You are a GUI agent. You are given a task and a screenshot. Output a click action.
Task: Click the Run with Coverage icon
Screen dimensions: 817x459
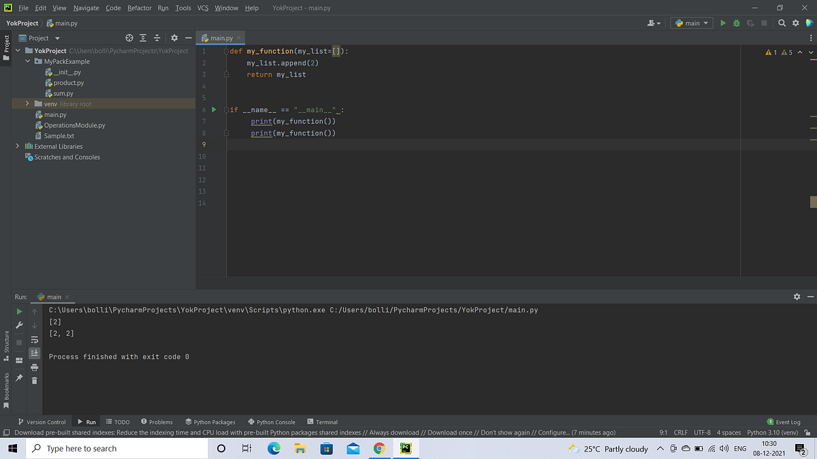pyautogui.click(x=750, y=23)
